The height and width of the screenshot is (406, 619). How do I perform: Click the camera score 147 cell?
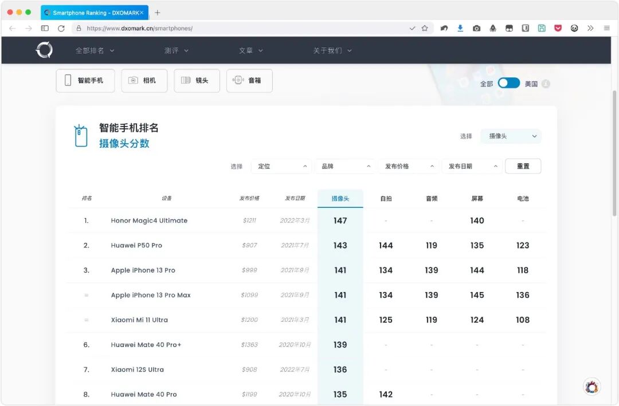(340, 220)
